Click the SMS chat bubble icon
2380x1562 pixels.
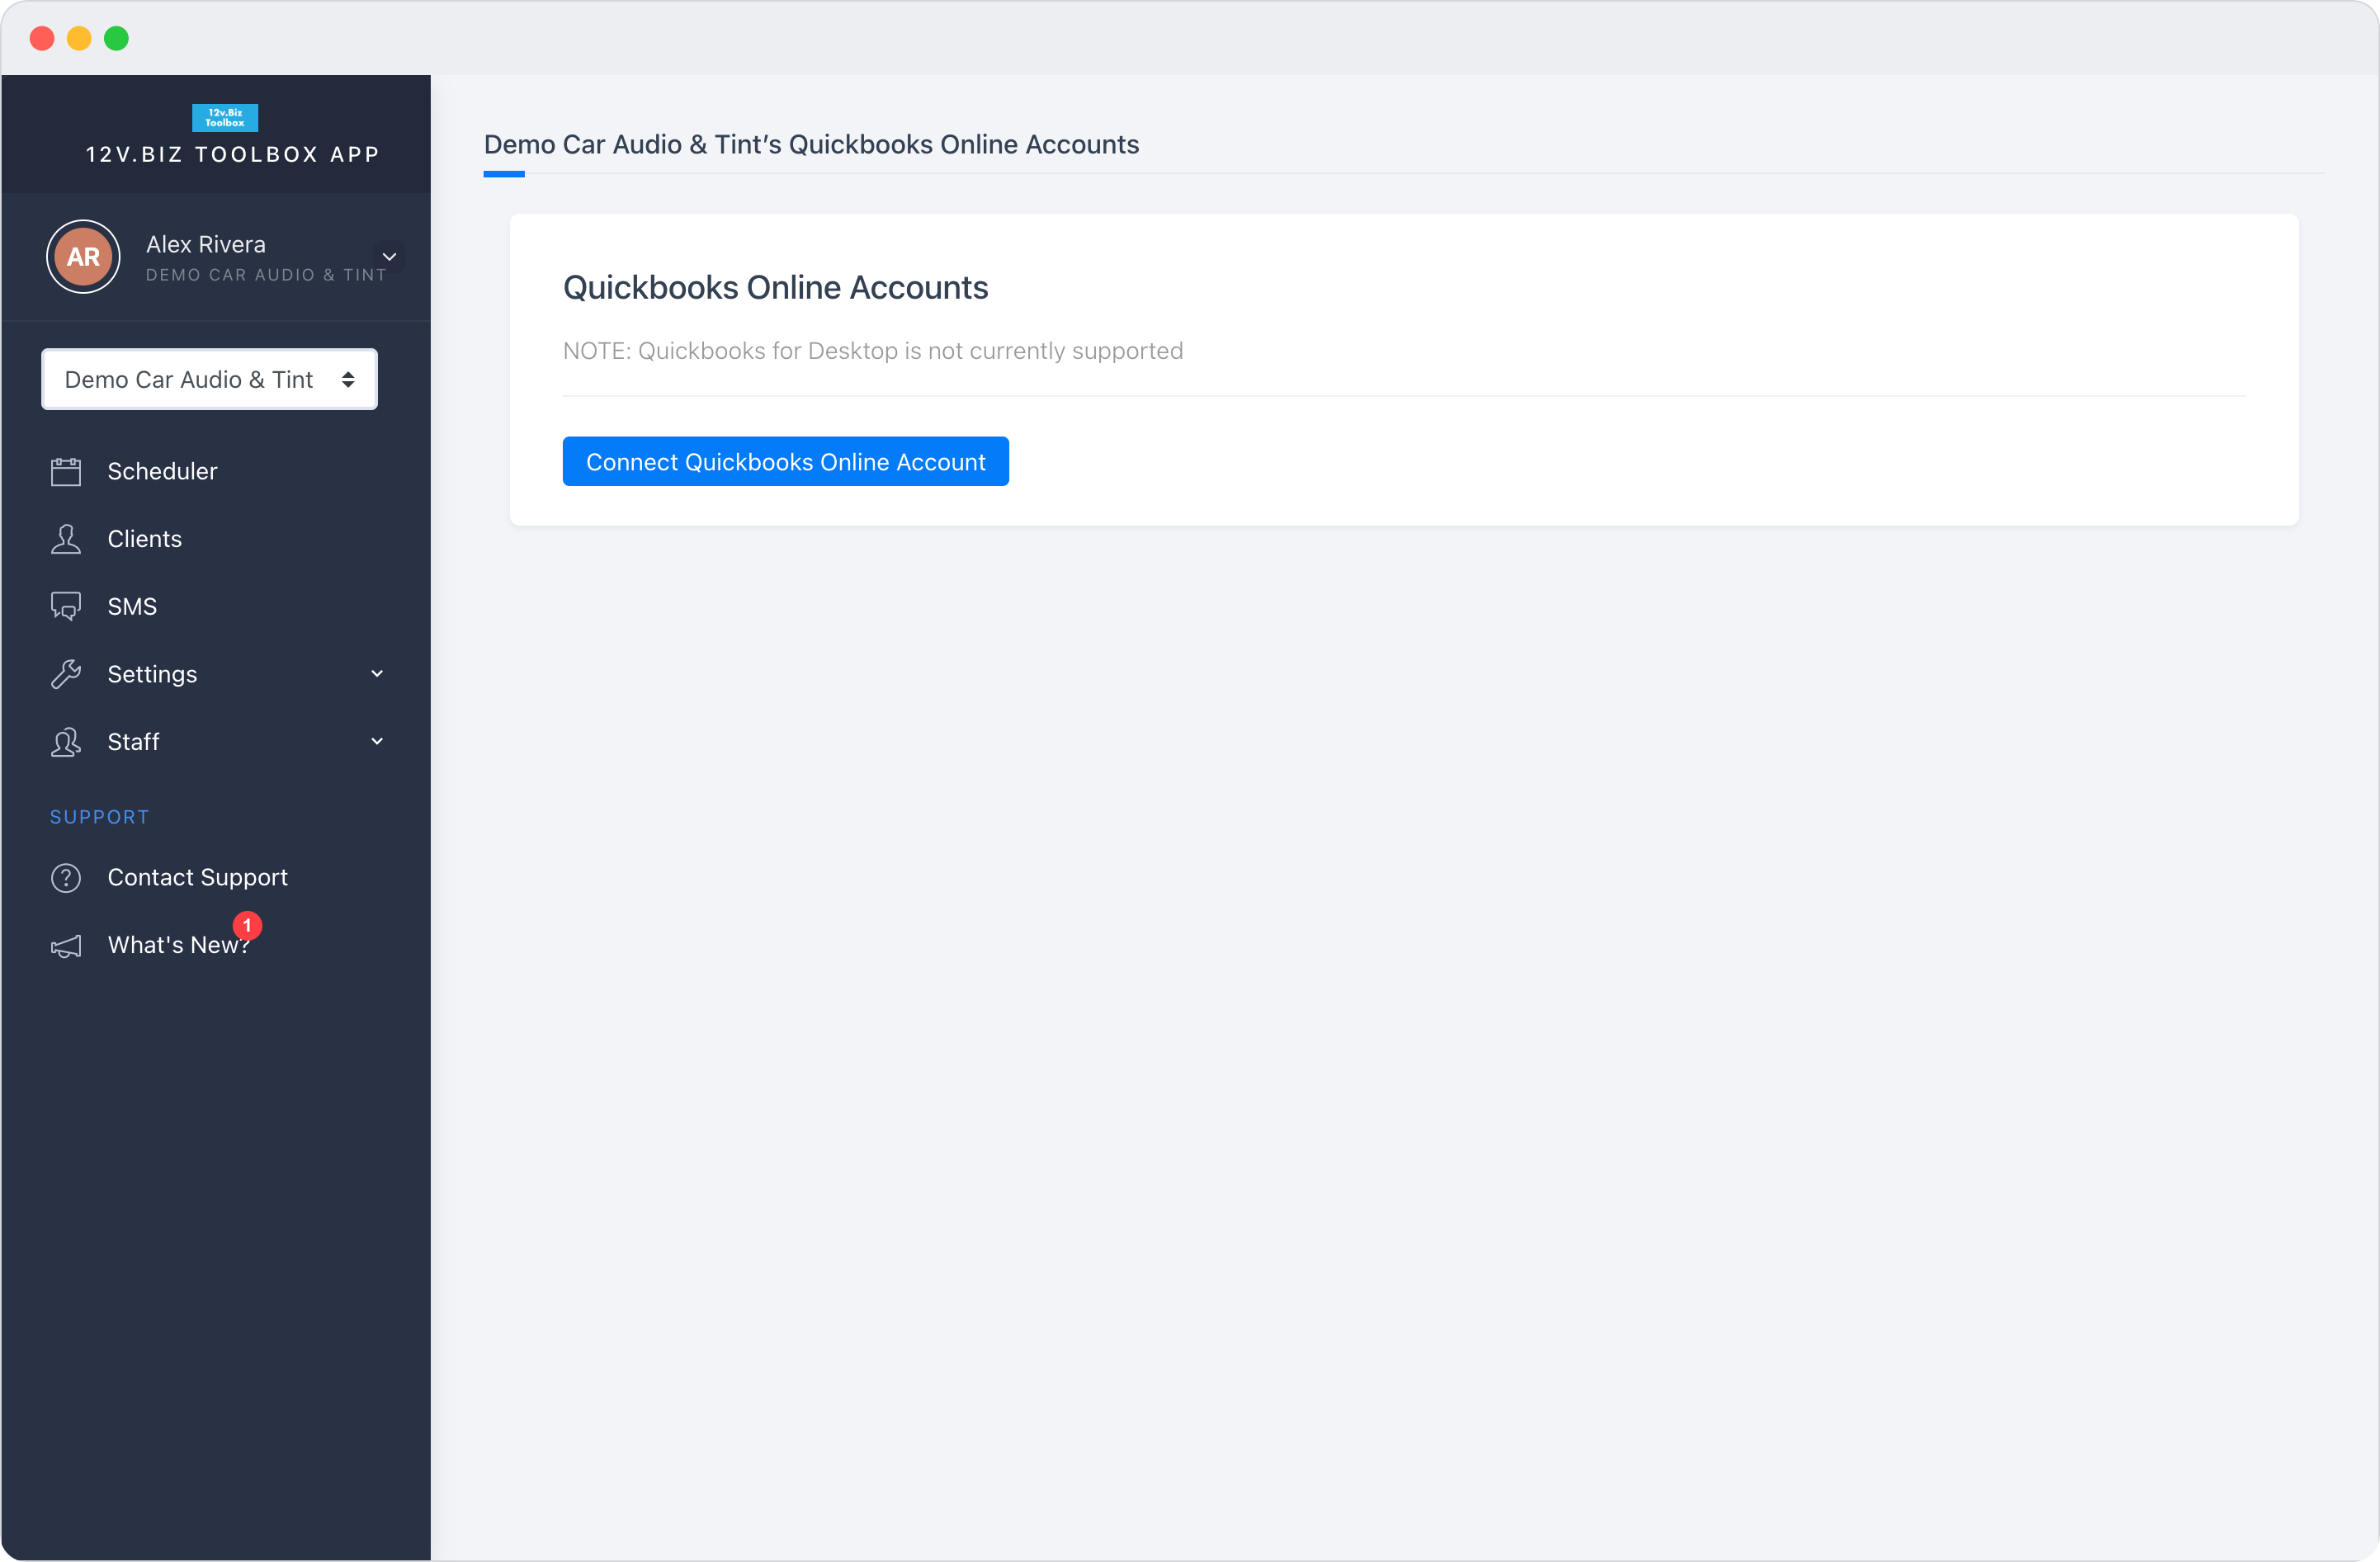(x=66, y=607)
